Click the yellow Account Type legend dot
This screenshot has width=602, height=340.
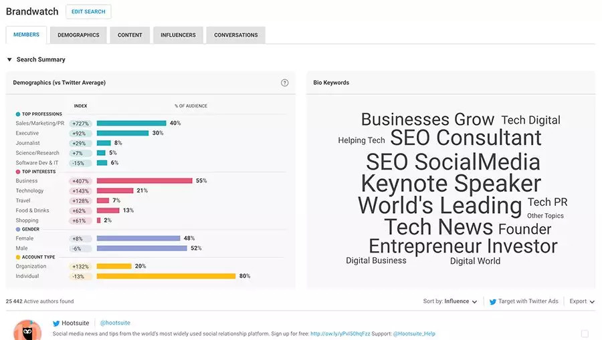pyautogui.click(x=17, y=257)
